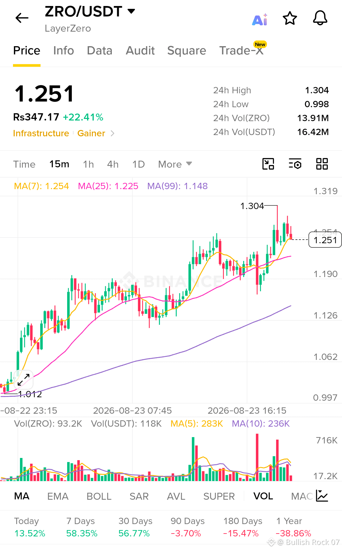Open the Audit tab

point(140,51)
